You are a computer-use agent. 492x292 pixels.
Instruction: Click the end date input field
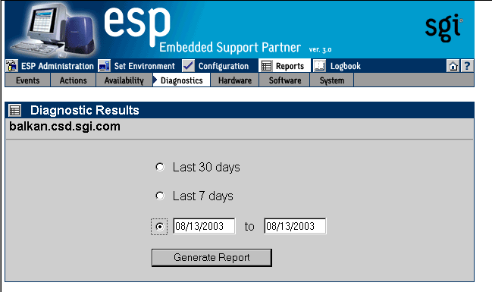pos(295,226)
